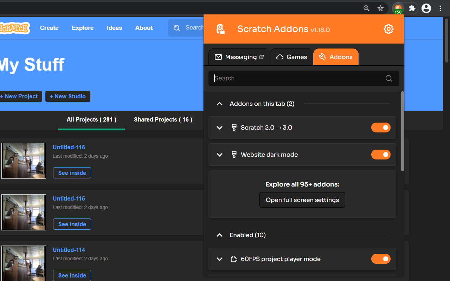450x281 pixels.
Task: Collapse the Addons on this tab section
Action: coord(219,104)
